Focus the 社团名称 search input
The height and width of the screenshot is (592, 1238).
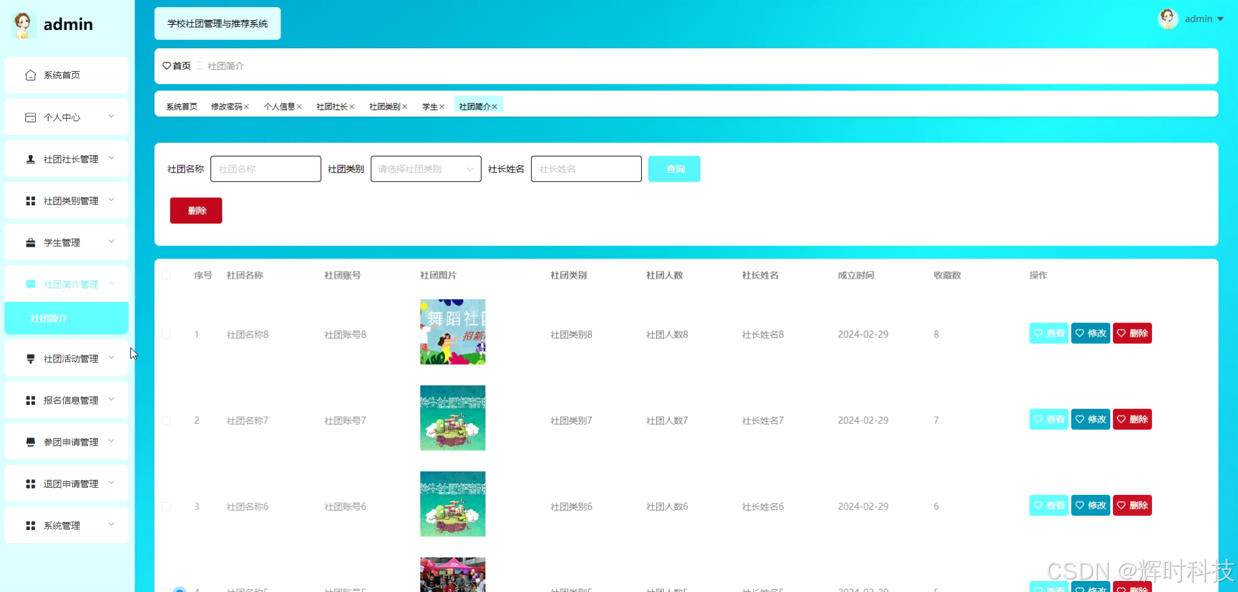click(x=266, y=169)
